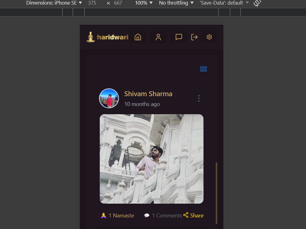Open the 1 Comments section
The image size is (306, 229).
[x=163, y=216]
